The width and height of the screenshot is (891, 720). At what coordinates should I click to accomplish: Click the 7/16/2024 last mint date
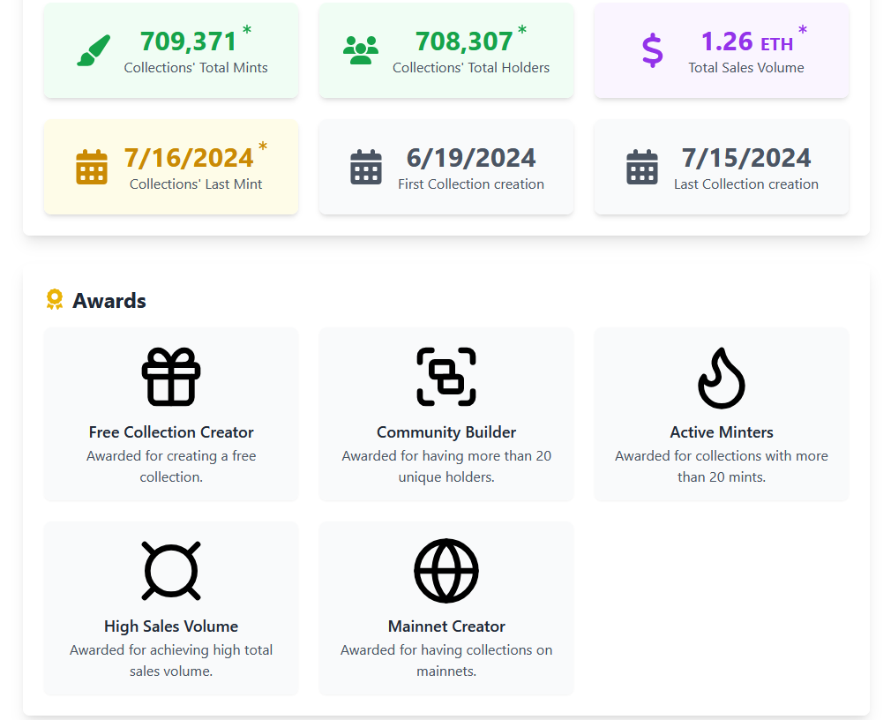tap(189, 158)
